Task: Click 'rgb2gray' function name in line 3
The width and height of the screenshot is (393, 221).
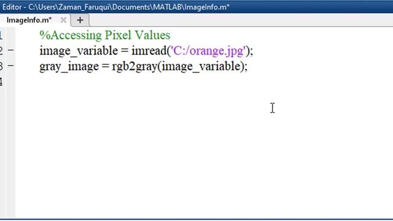Action: pos(134,66)
